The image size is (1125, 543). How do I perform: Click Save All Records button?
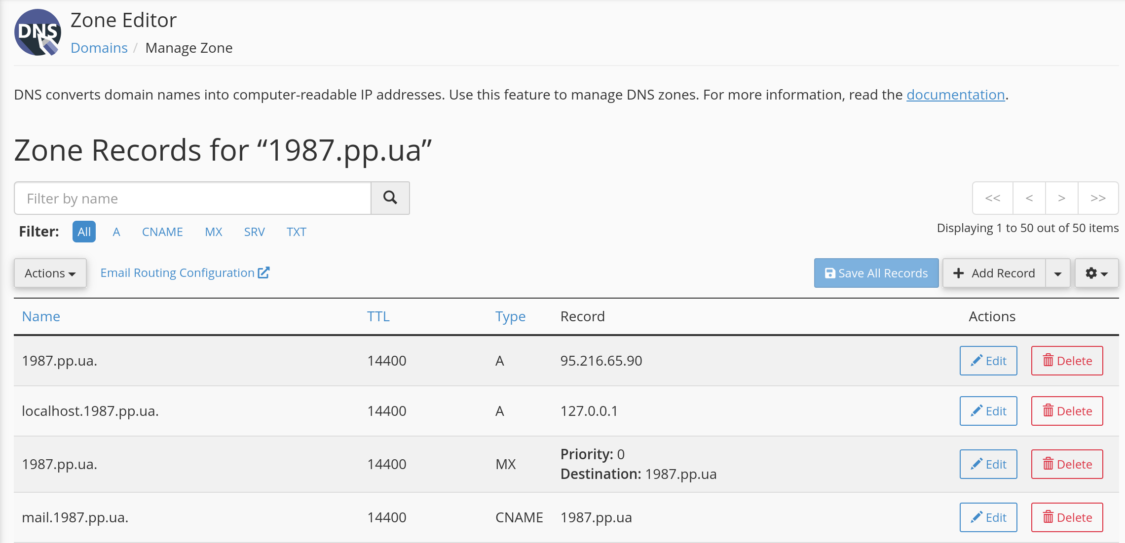[876, 273]
